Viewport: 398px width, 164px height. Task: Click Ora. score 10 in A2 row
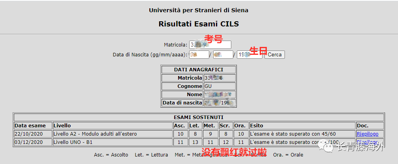(241, 134)
